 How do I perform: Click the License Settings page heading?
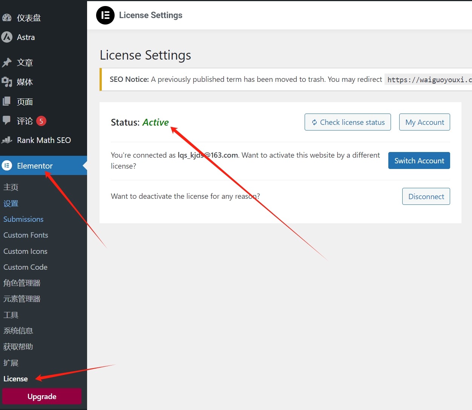coord(145,55)
